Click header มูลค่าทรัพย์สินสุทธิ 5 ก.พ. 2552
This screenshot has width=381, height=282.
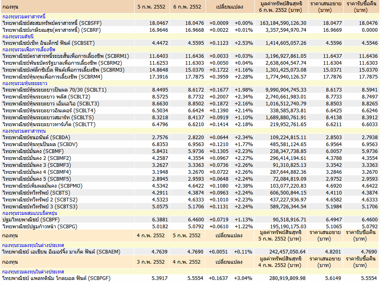pos(280,236)
